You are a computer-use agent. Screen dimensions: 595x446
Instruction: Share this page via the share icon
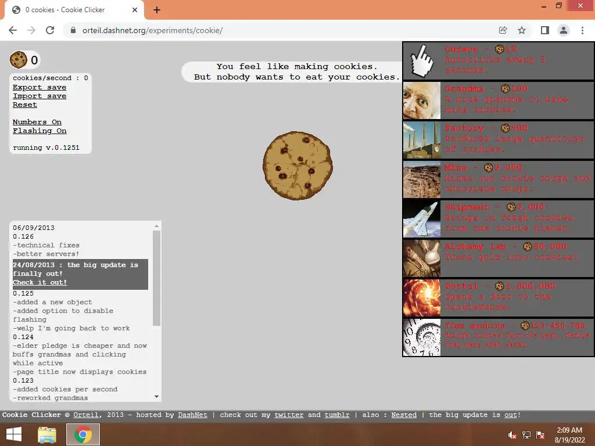[503, 30]
